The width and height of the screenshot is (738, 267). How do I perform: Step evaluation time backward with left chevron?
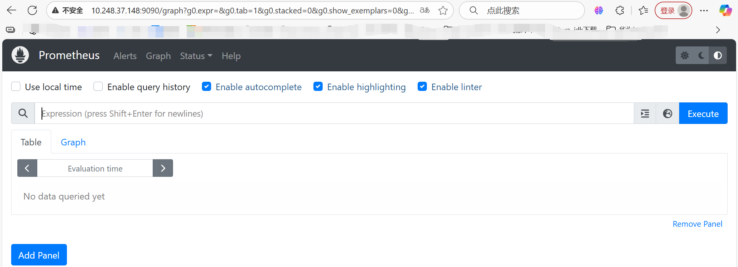[x=27, y=168]
